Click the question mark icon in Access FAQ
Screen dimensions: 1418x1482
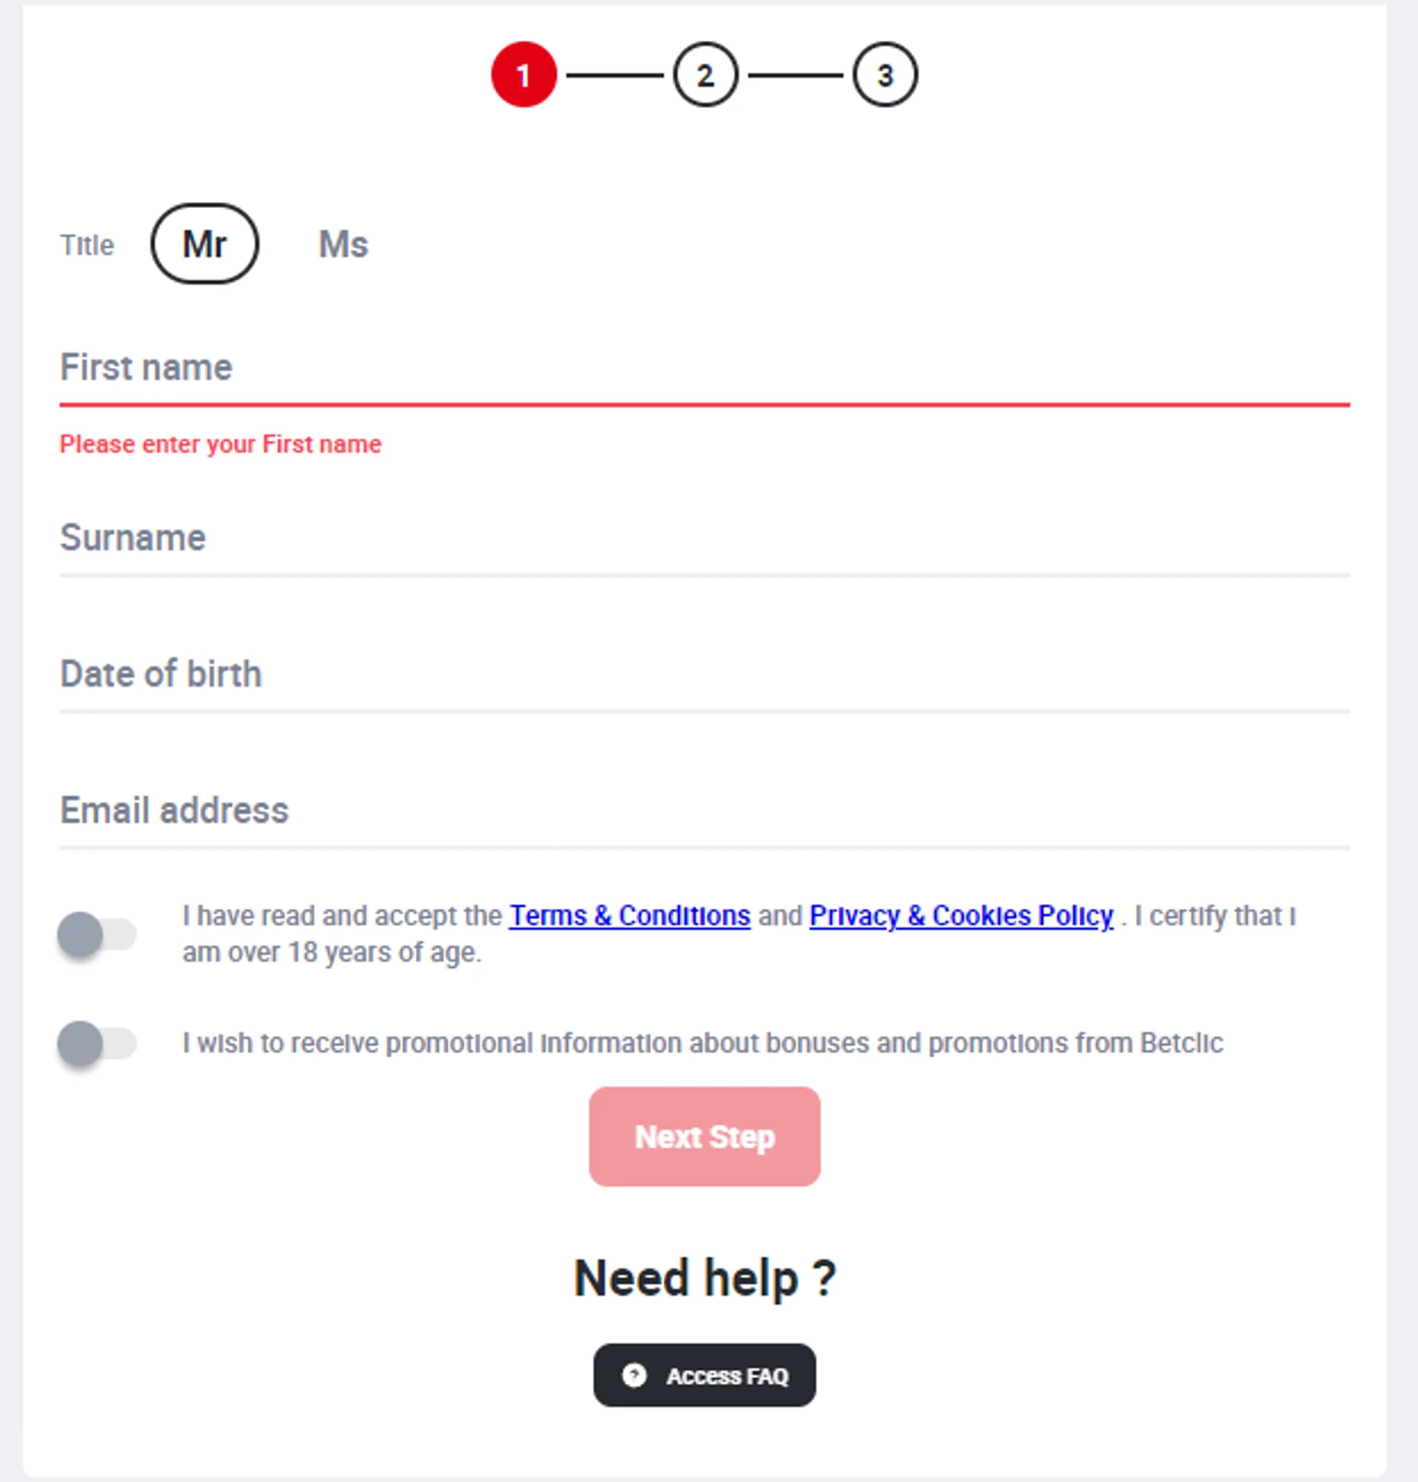pos(634,1375)
